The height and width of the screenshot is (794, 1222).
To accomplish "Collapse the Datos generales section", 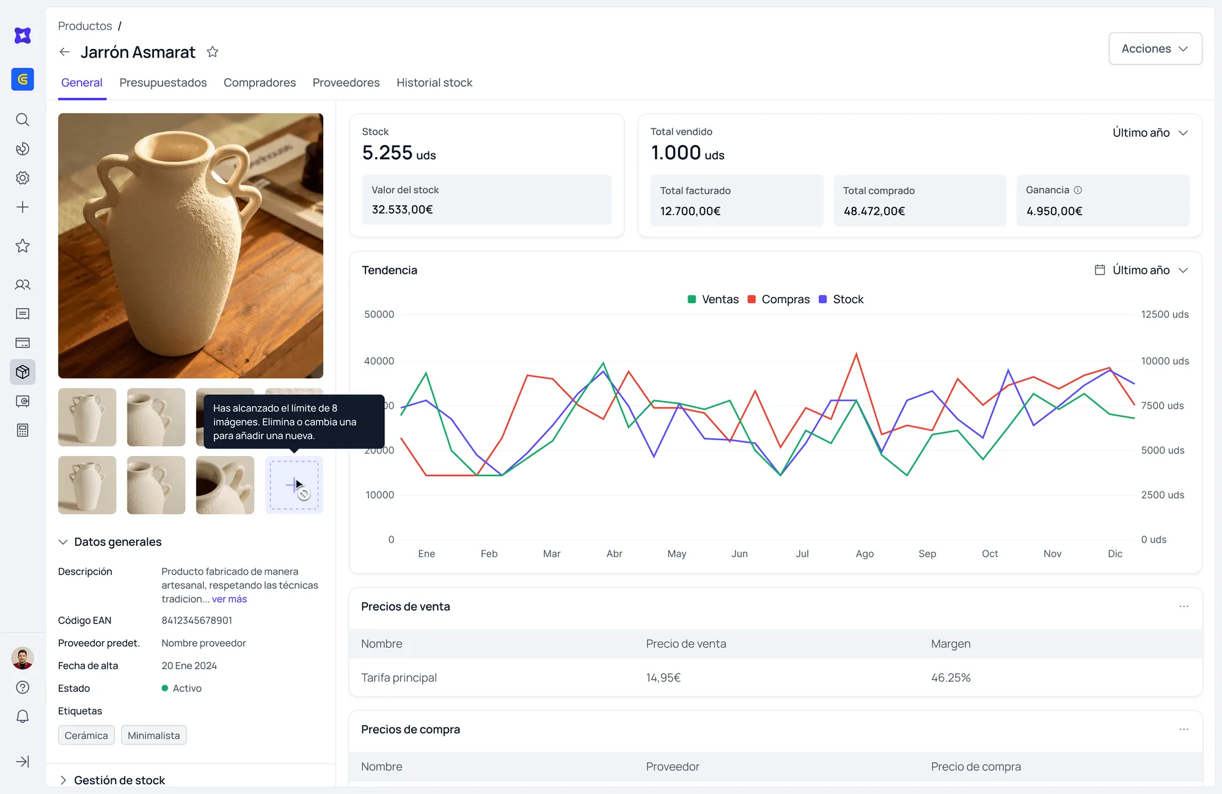I will point(110,542).
